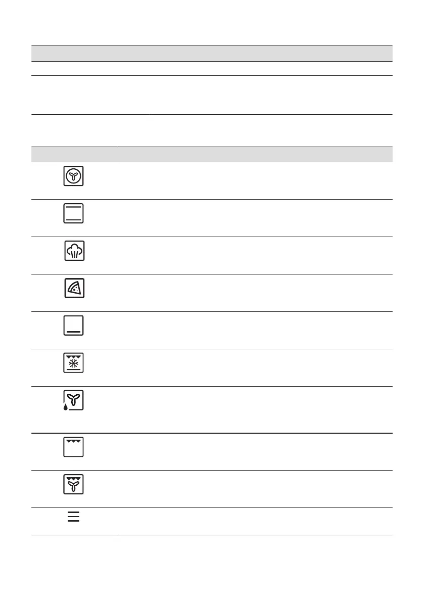Image resolution: width=424 pixels, height=602 pixels.
Task: Click the Frozen Foods snowflake icon
Action: tap(74, 363)
